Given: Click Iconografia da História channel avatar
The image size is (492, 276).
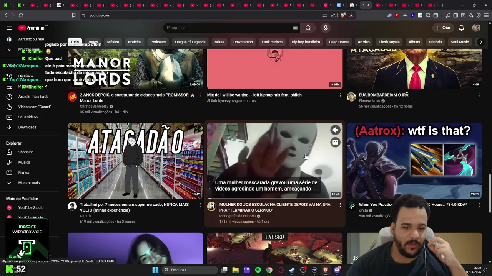Looking at the screenshot, I should 211,207.
